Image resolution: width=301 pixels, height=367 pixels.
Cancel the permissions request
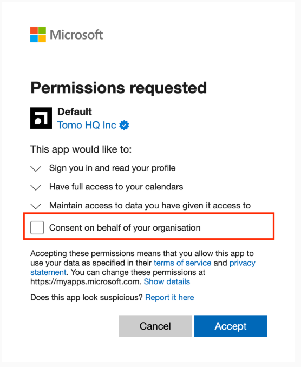155,326
